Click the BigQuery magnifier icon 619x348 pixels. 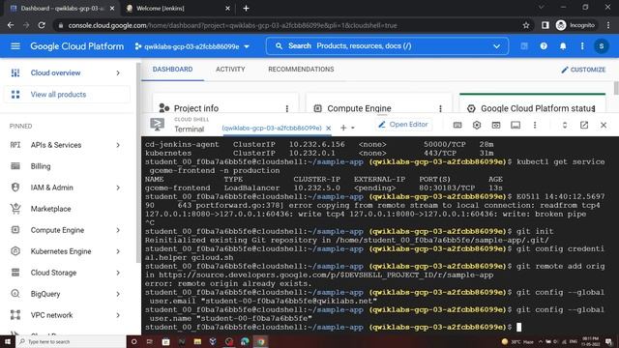point(15,294)
